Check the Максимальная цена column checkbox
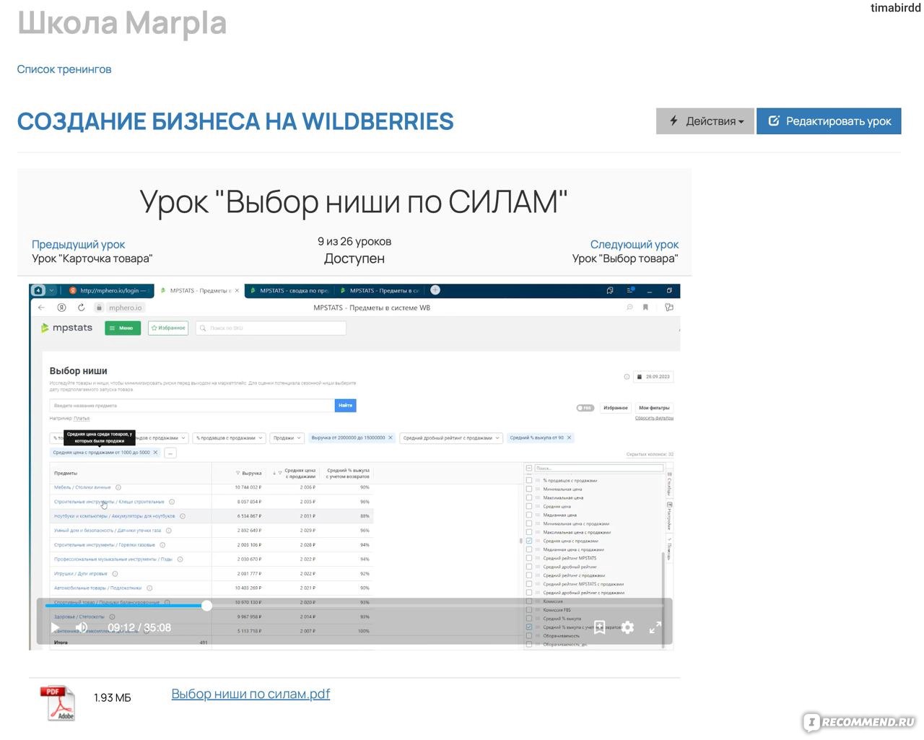This screenshot has height=740, width=924. 529,497
